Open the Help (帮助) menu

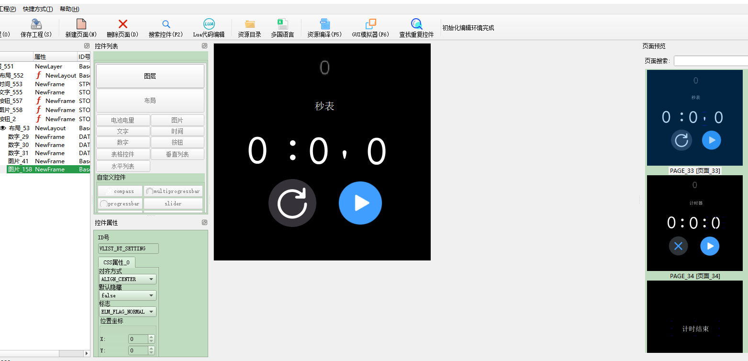[x=69, y=9]
